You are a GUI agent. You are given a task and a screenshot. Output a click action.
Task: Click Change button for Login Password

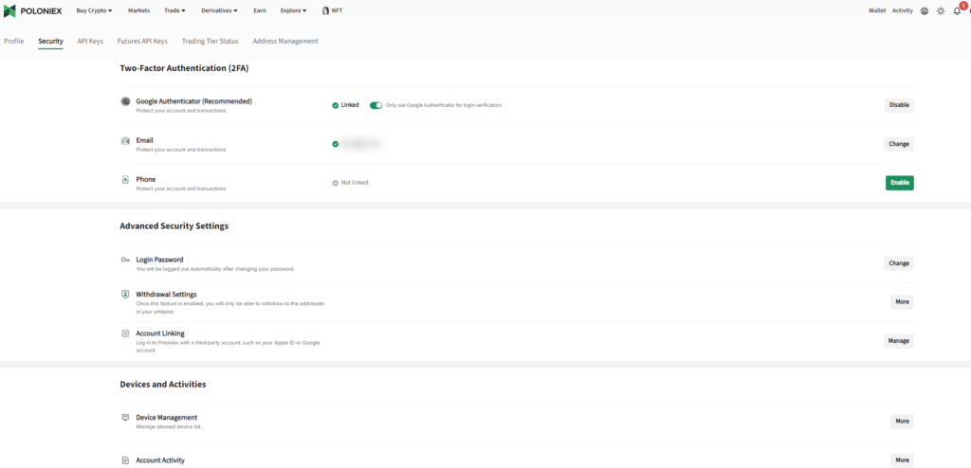[x=899, y=263]
